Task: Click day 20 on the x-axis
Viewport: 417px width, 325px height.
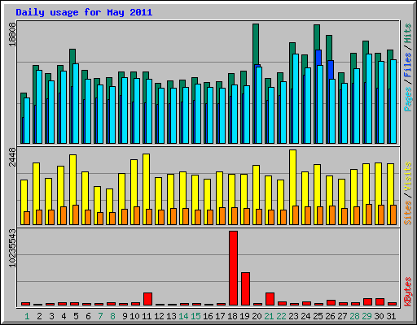Action: click(257, 316)
